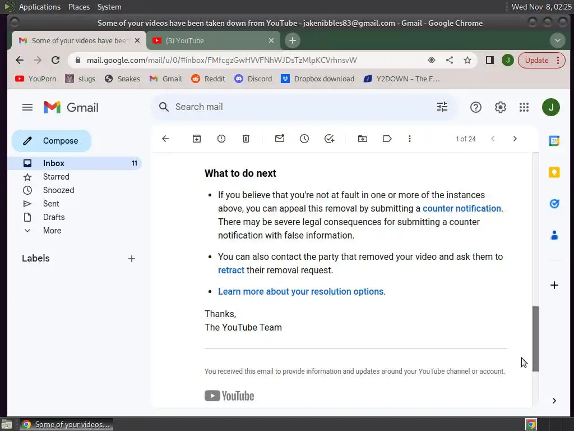The image size is (574, 431).
Task: Reload the page
Action: pyautogui.click(x=55, y=60)
